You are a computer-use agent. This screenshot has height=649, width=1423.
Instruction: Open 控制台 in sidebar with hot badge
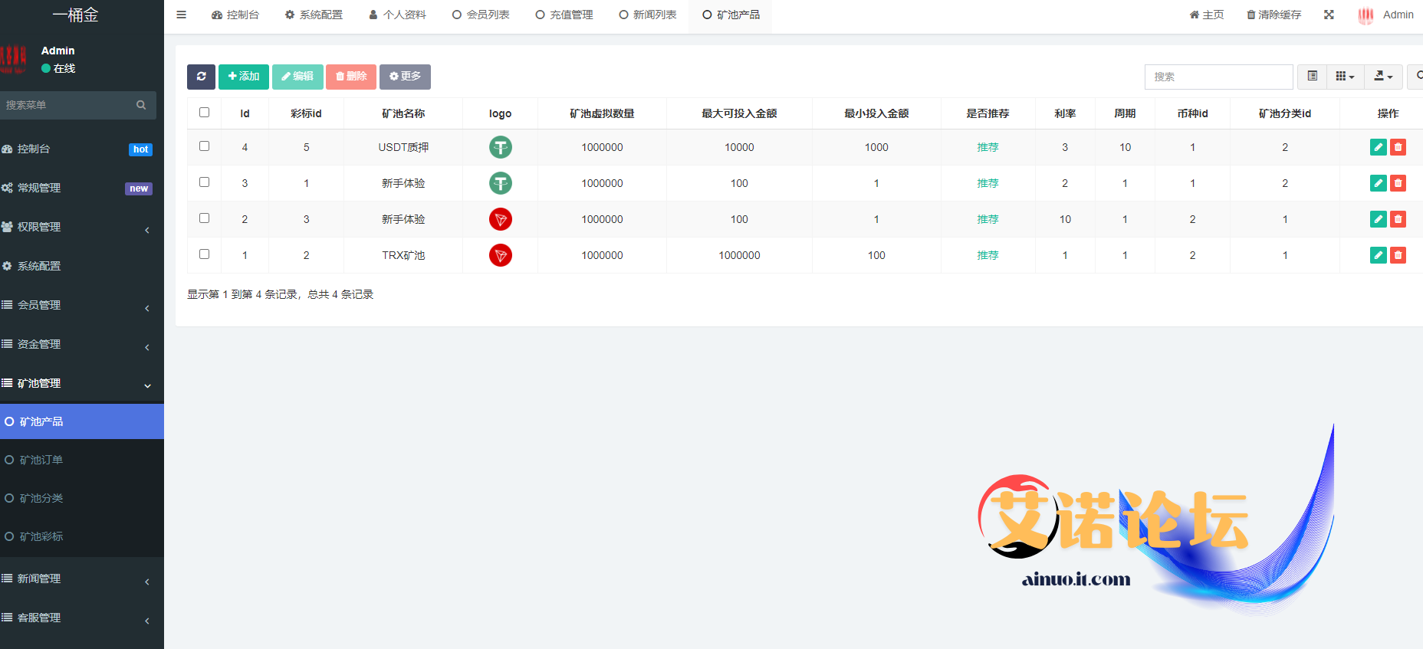point(82,149)
